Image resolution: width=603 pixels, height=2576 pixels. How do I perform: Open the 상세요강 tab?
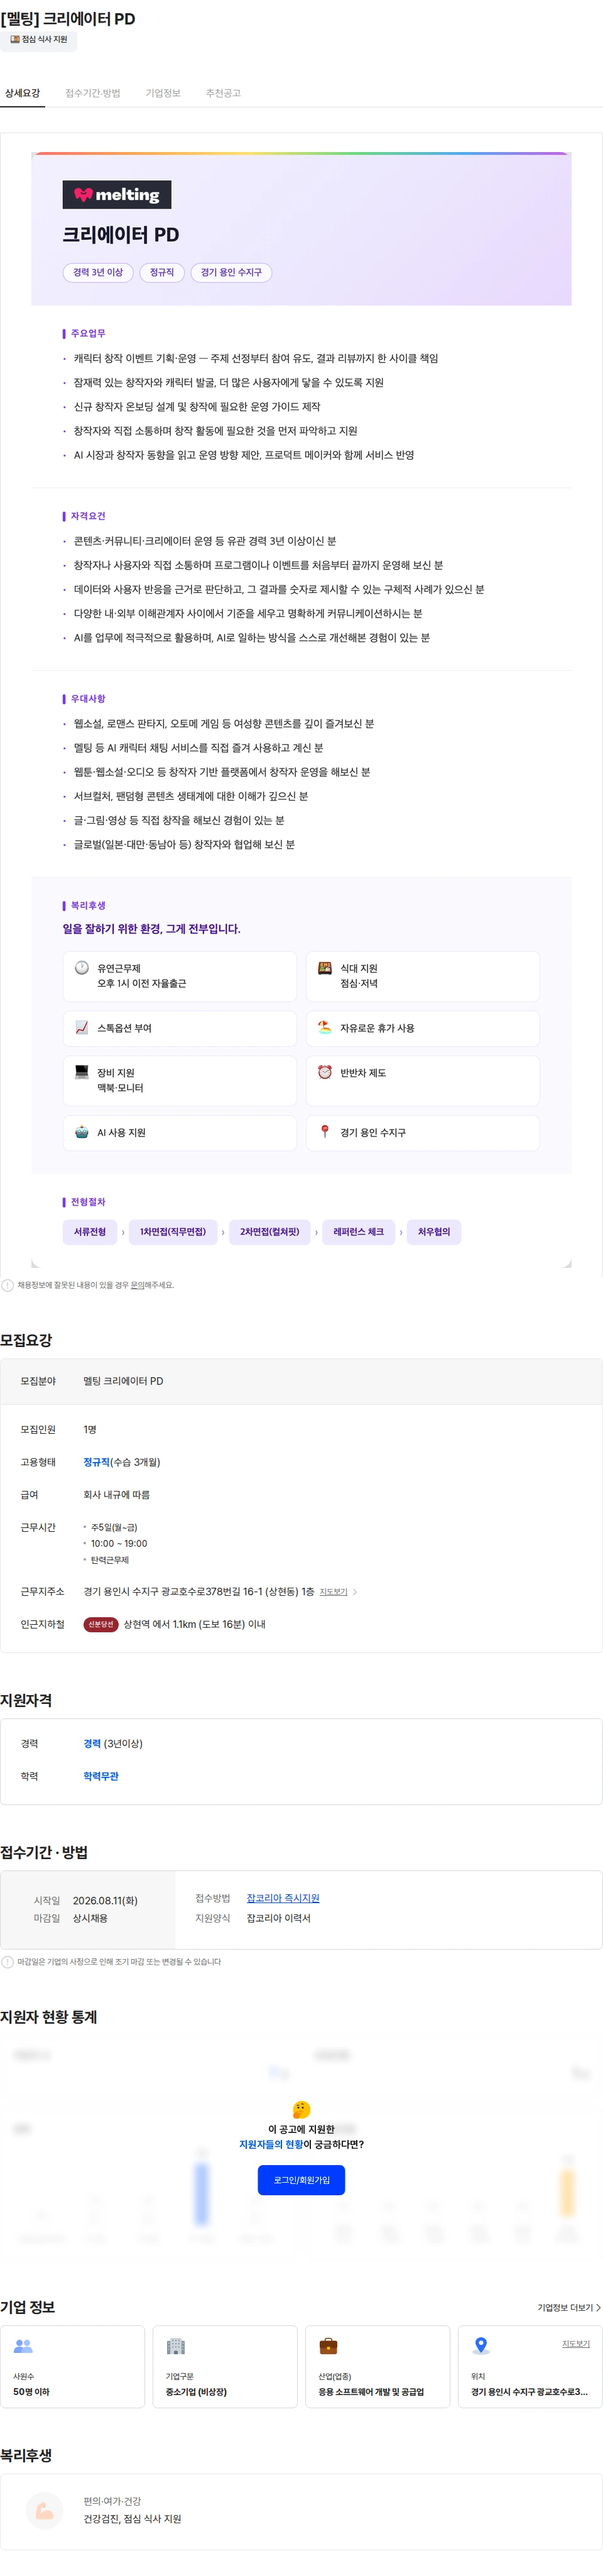coord(22,93)
